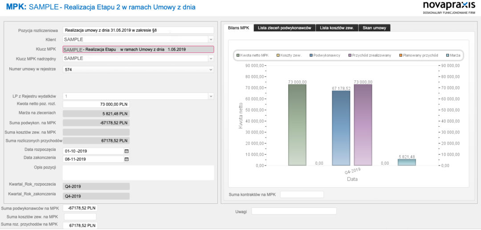Open the Data rozpoczęcia calendar picker
Viewport: 481px width, 230px height.
126,151
